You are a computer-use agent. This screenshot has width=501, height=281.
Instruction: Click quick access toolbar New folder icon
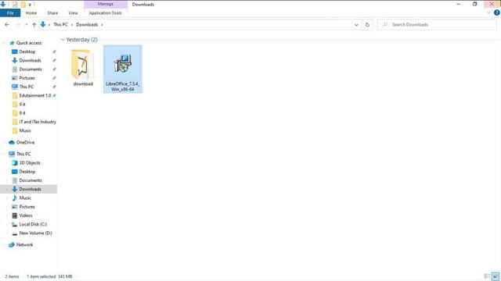click(23, 5)
